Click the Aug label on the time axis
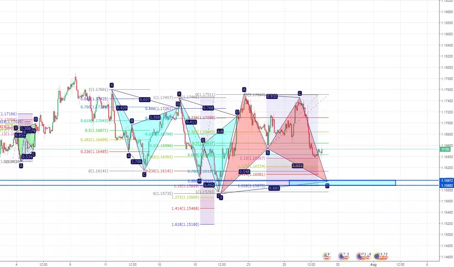This screenshot has height=267, width=454. (373, 265)
